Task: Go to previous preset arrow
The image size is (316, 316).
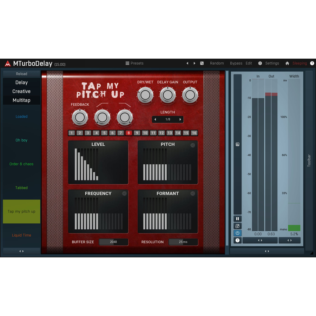Action: (187, 63)
